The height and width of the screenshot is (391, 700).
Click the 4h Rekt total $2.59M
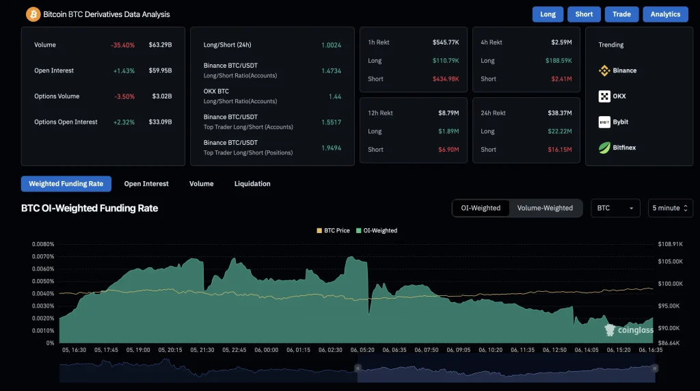(x=561, y=42)
